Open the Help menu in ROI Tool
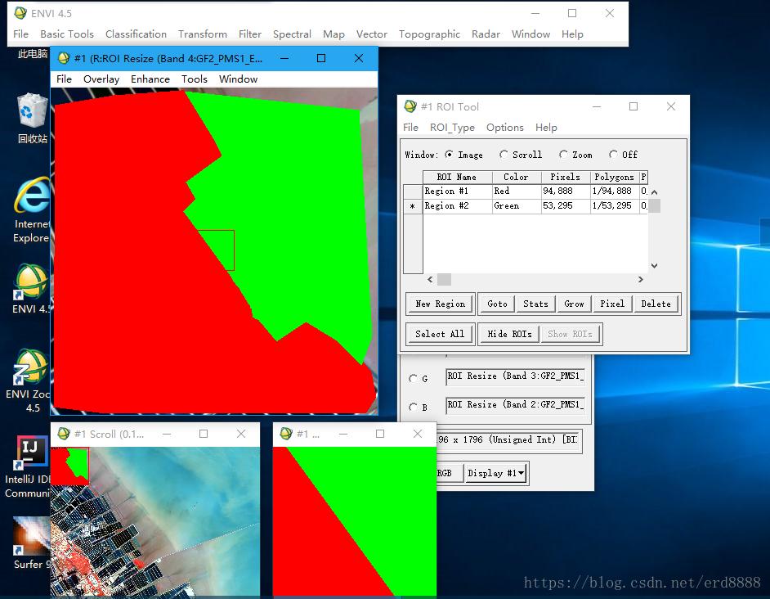The height and width of the screenshot is (599, 770). (x=546, y=128)
